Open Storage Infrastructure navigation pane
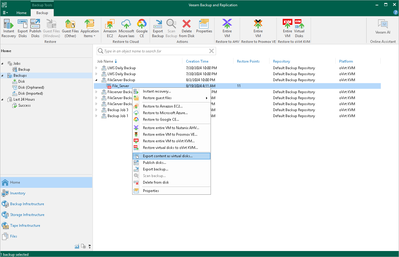Image resolution: width=399 pixels, height=257 pixels. click(46, 215)
